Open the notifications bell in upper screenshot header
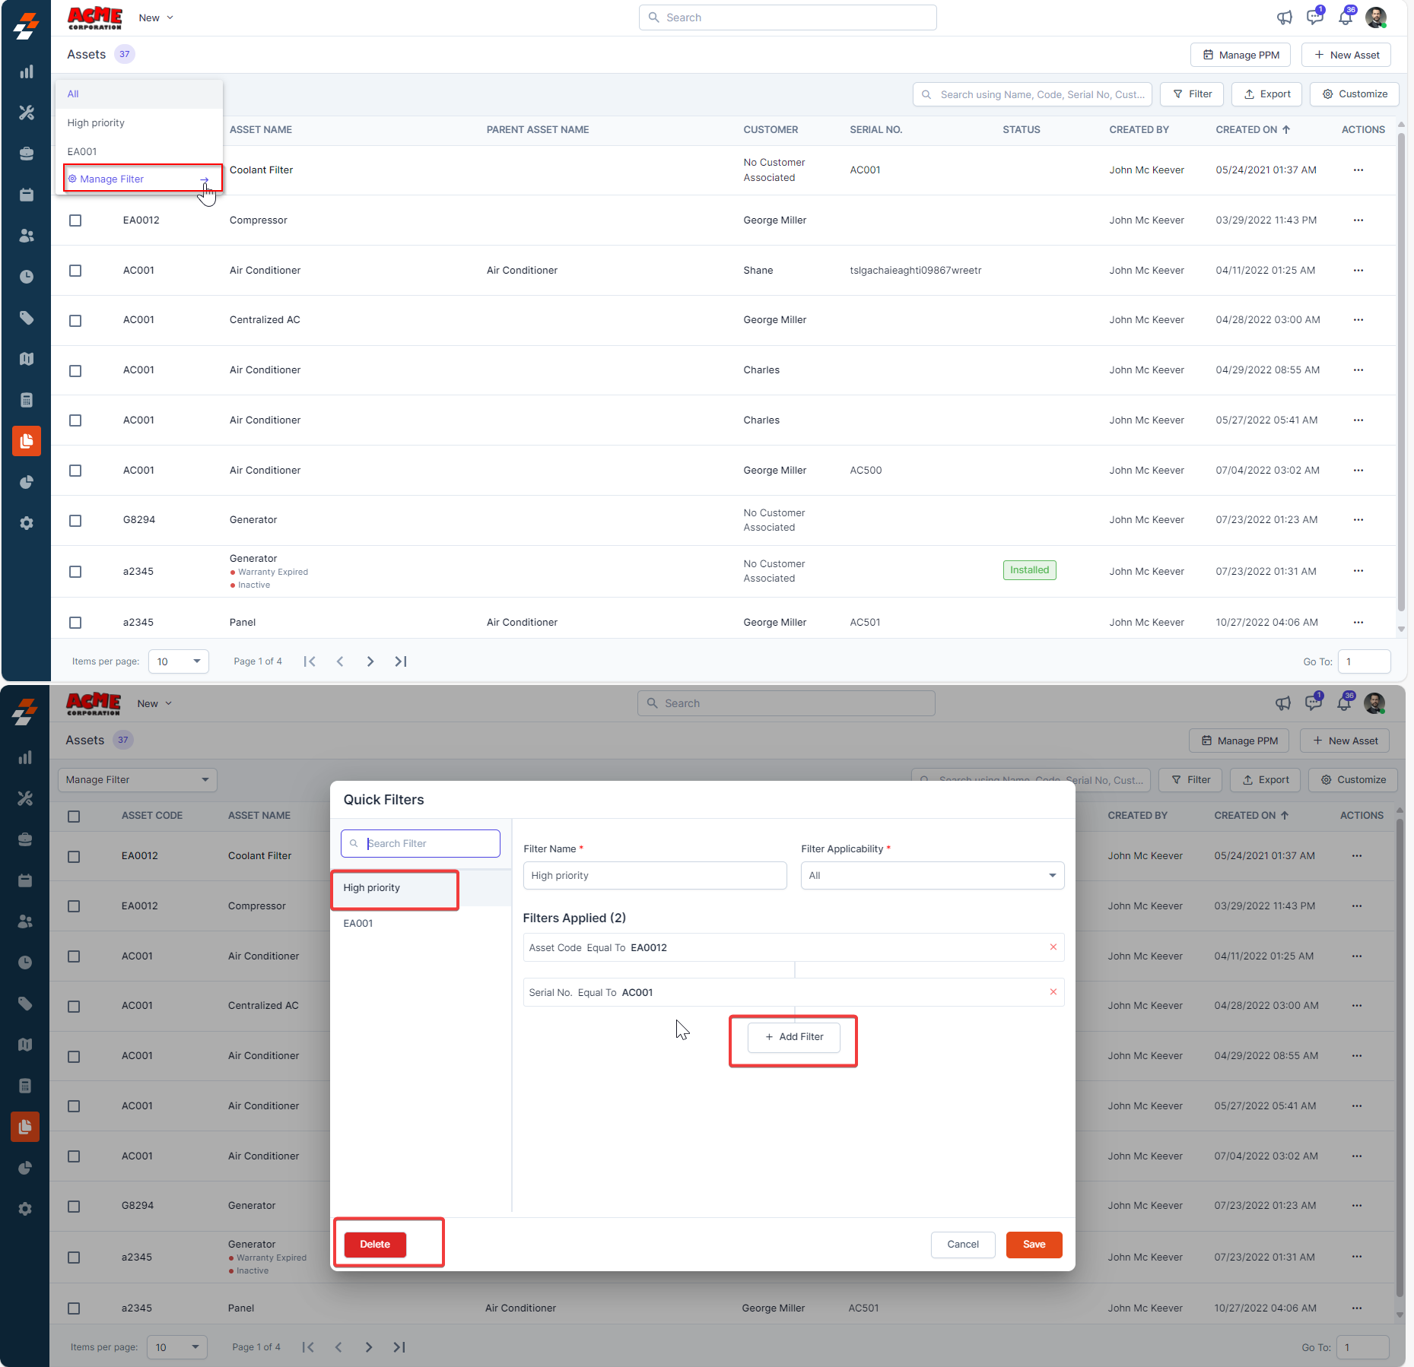The height and width of the screenshot is (1367, 1414). pos(1346,17)
